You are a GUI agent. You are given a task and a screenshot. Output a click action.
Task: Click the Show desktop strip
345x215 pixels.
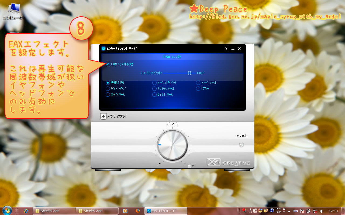343,211
